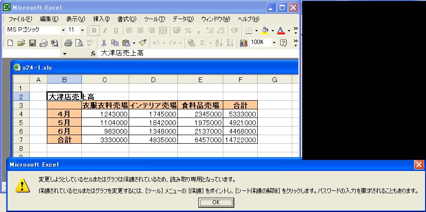The height and width of the screenshot is (212, 426).
Task: Increase decimal places icon
Action: (x=210, y=31)
